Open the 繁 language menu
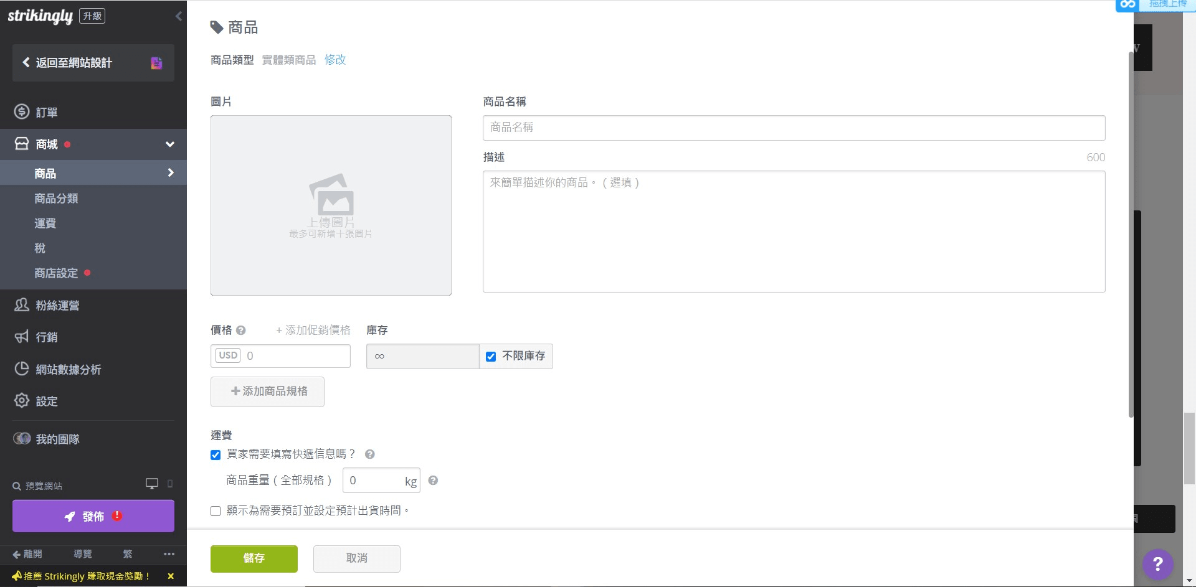This screenshot has height=587, width=1196. point(128,553)
